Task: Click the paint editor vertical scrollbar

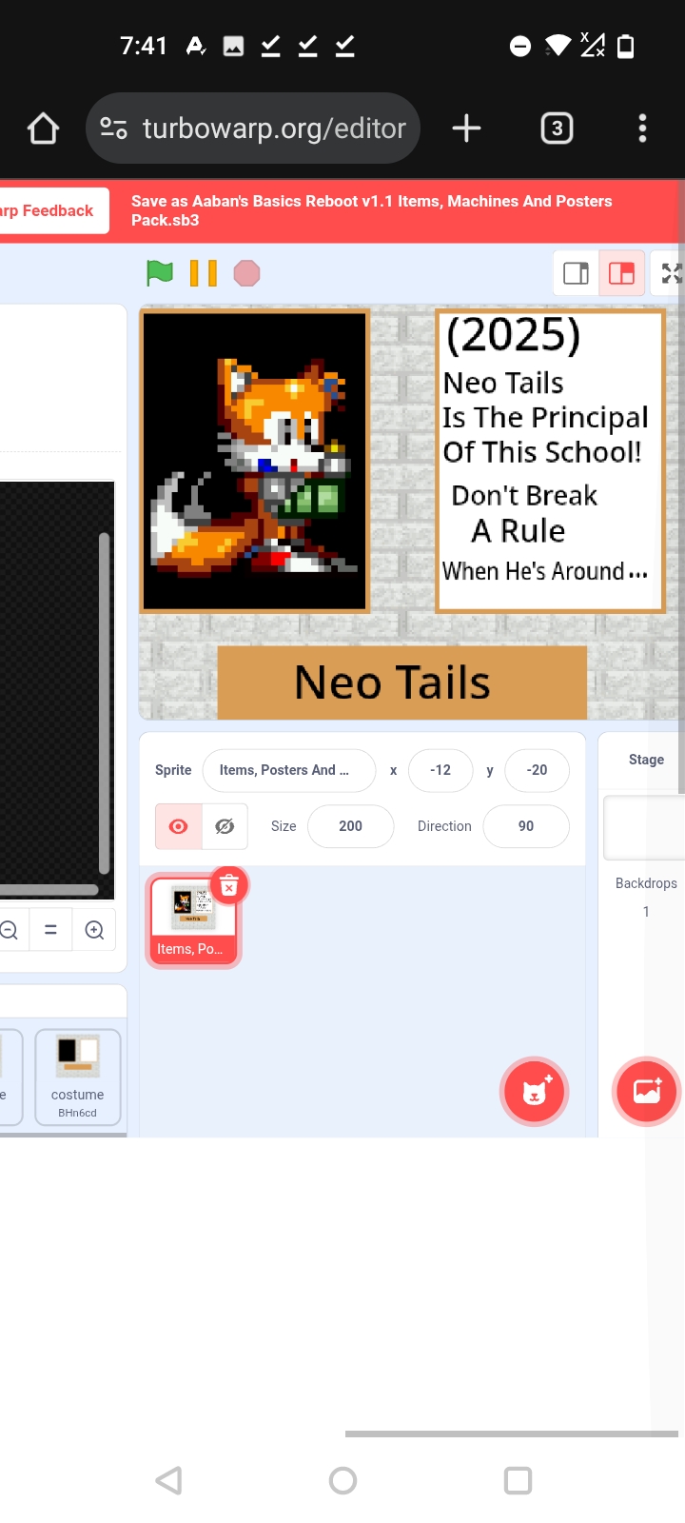Action: coord(105,702)
